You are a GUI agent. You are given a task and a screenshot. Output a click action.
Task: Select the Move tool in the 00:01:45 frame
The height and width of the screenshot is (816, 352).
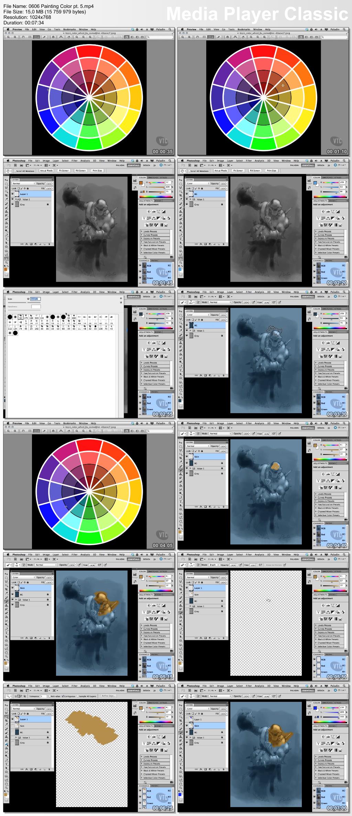(7, 179)
